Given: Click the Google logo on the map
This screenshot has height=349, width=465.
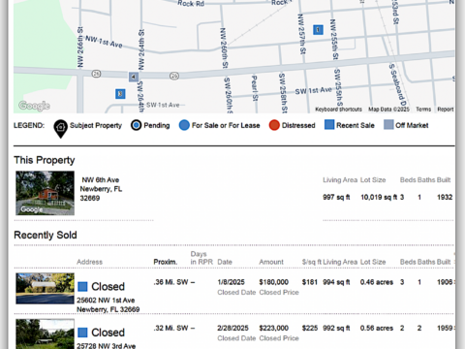Looking at the screenshot, I should pos(34,106).
